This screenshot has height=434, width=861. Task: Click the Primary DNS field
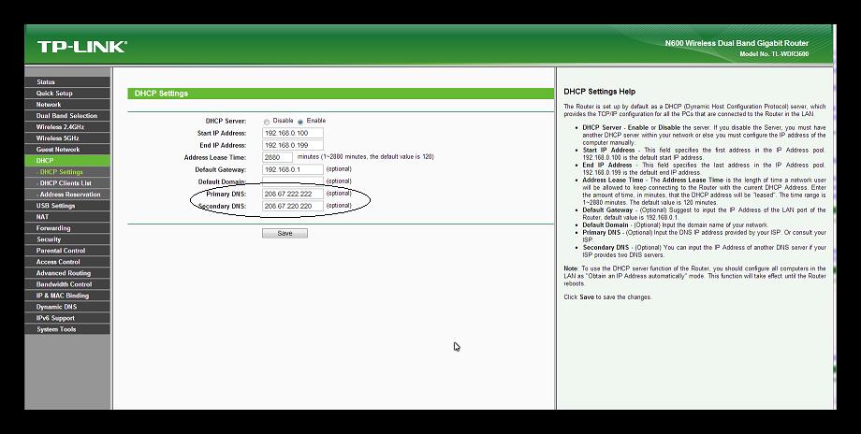click(x=293, y=194)
